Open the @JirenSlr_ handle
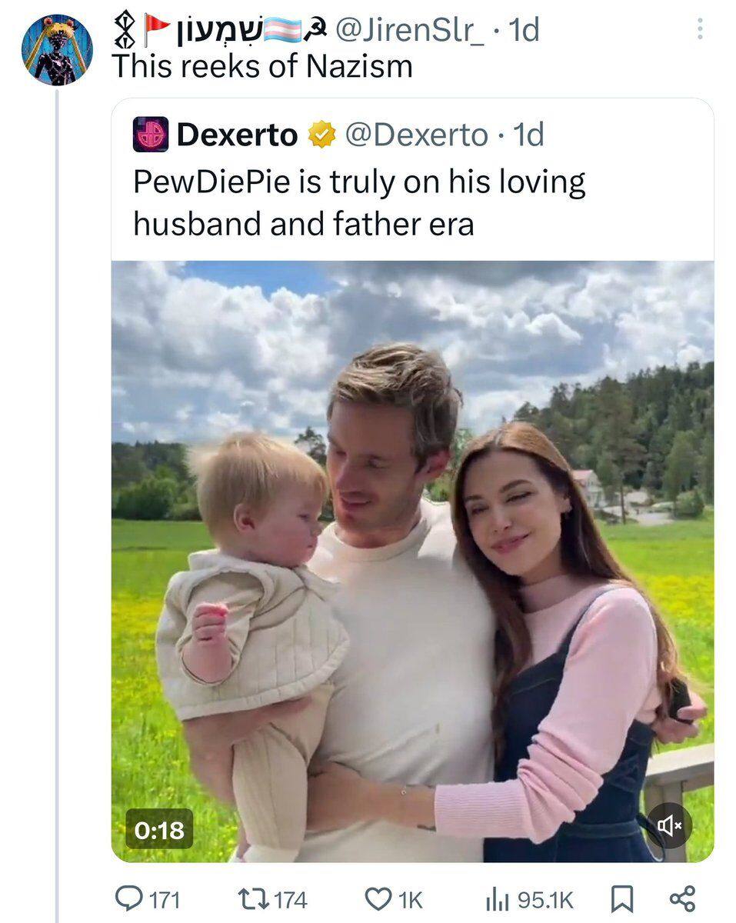This screenshot has height=923, width=736. pos(410,30)
